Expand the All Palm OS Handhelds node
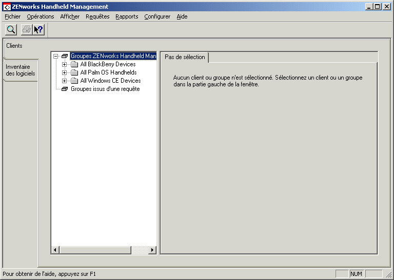 64,73
